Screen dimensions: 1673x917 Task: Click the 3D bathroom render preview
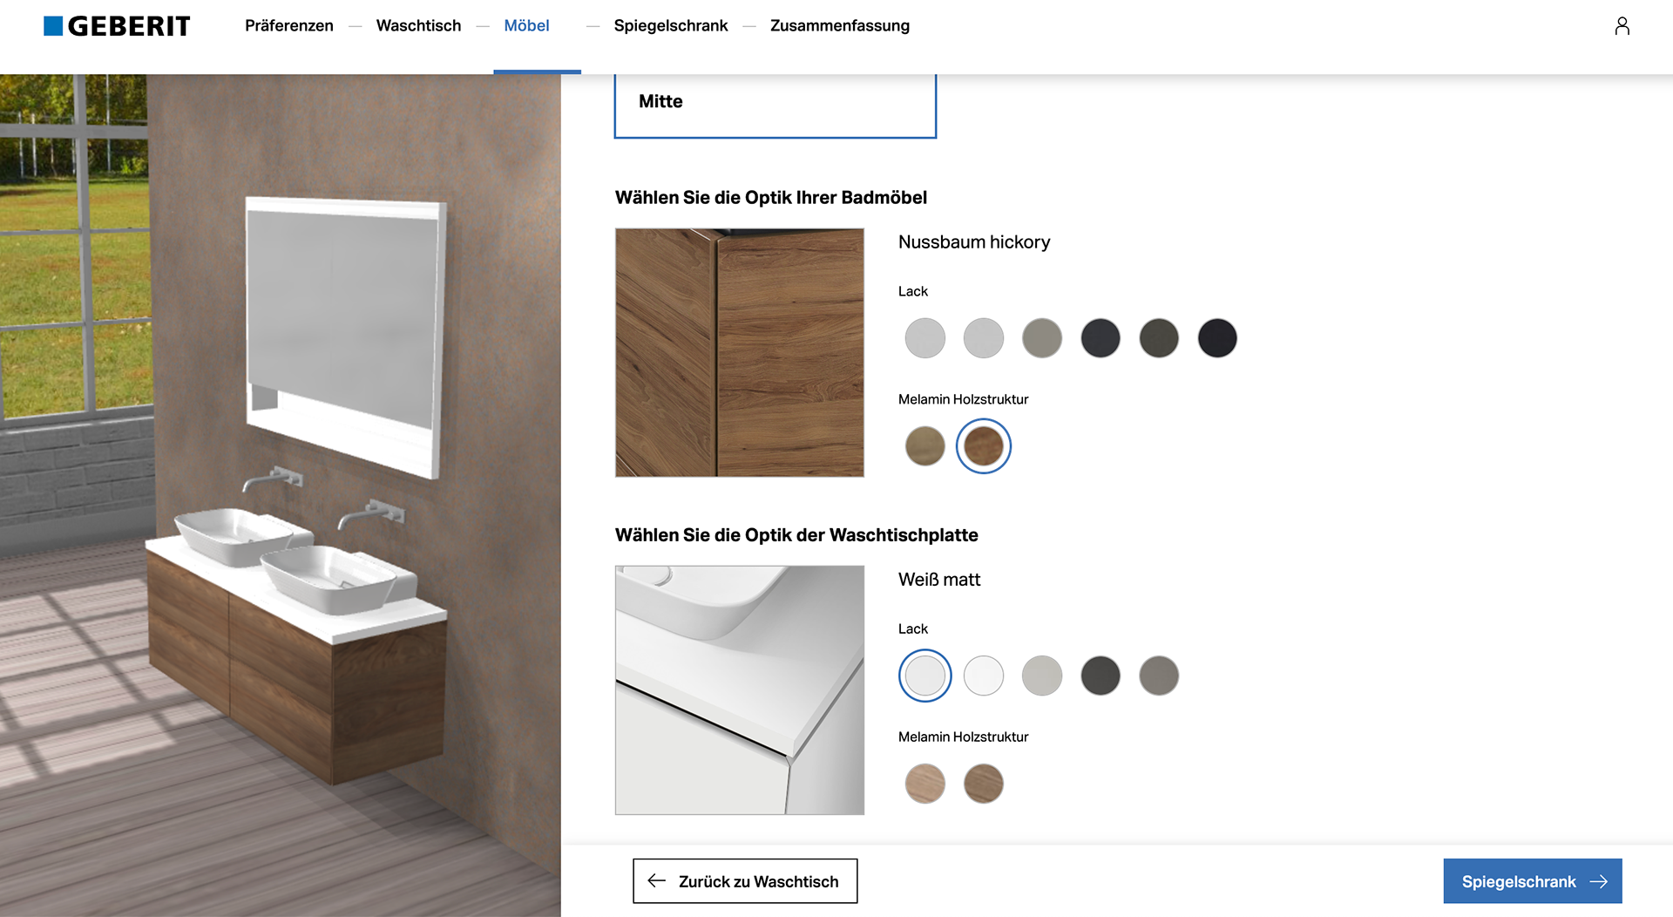(x=281, y=495)
